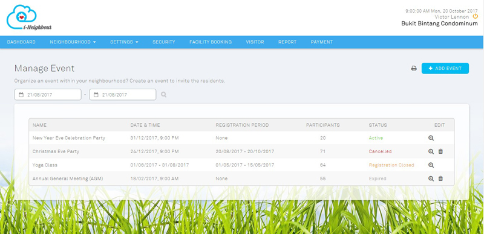The image size is (484, 234).
Task: Select the New Year Eve Celebration Party name
Action: pos(69,138)
